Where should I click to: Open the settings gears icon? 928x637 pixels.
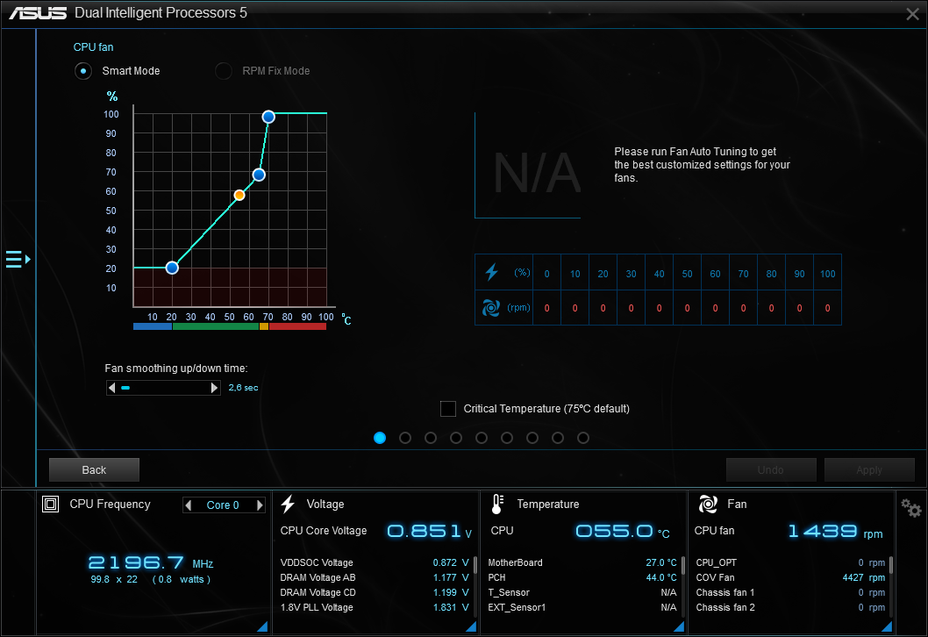click(910, 508)
